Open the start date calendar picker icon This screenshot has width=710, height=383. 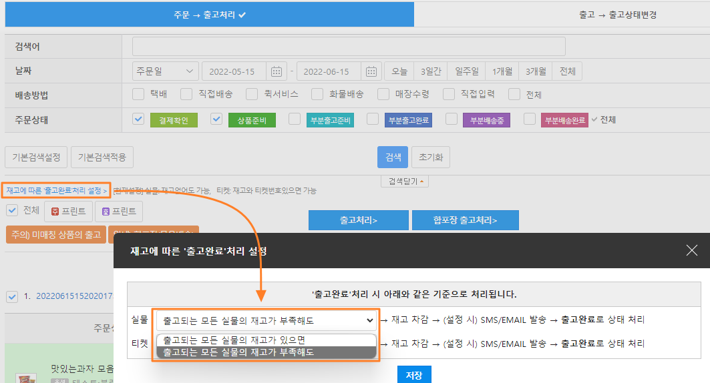(277, 71)
